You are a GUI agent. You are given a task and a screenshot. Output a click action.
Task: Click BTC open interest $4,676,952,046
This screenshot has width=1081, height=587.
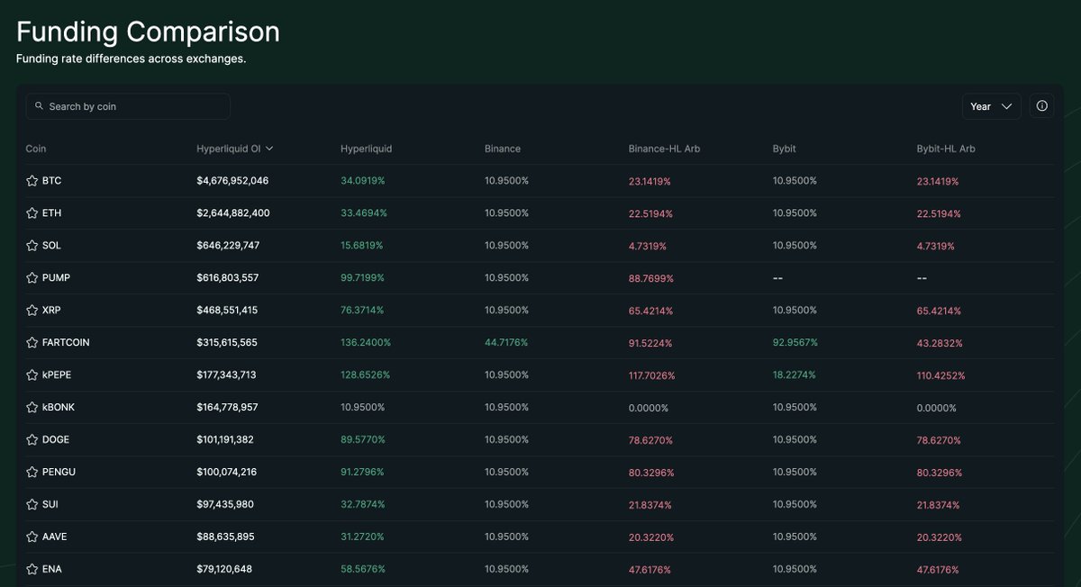[232, 181]
